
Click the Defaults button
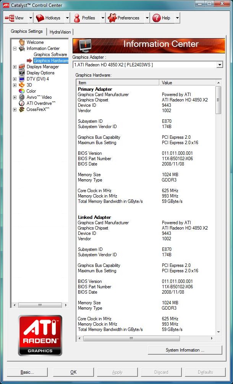(x=205, y=372)
